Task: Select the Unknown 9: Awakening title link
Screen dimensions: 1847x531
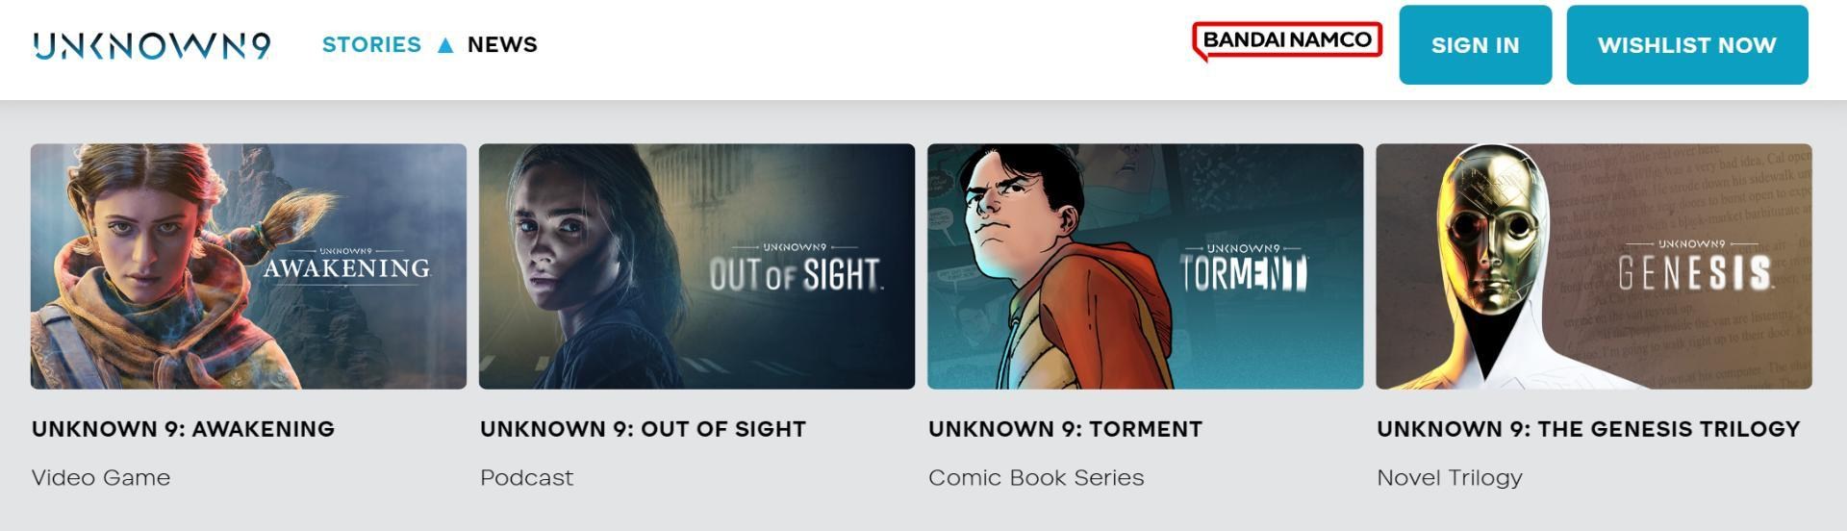Action: tap(183, 429)
